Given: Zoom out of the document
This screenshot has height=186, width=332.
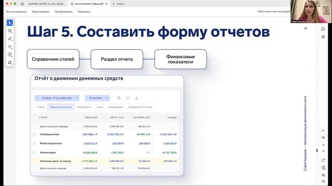Looking at the screenshot, I should 323,181.
